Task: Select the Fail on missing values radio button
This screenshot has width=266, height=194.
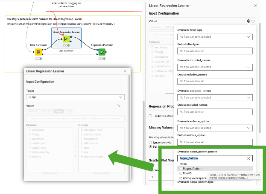Action: pos(150,147)
